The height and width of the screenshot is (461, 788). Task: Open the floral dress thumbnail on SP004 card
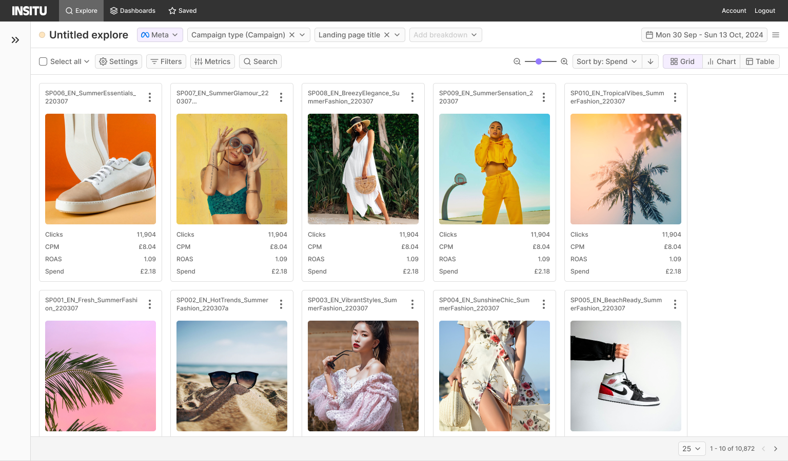495,376
